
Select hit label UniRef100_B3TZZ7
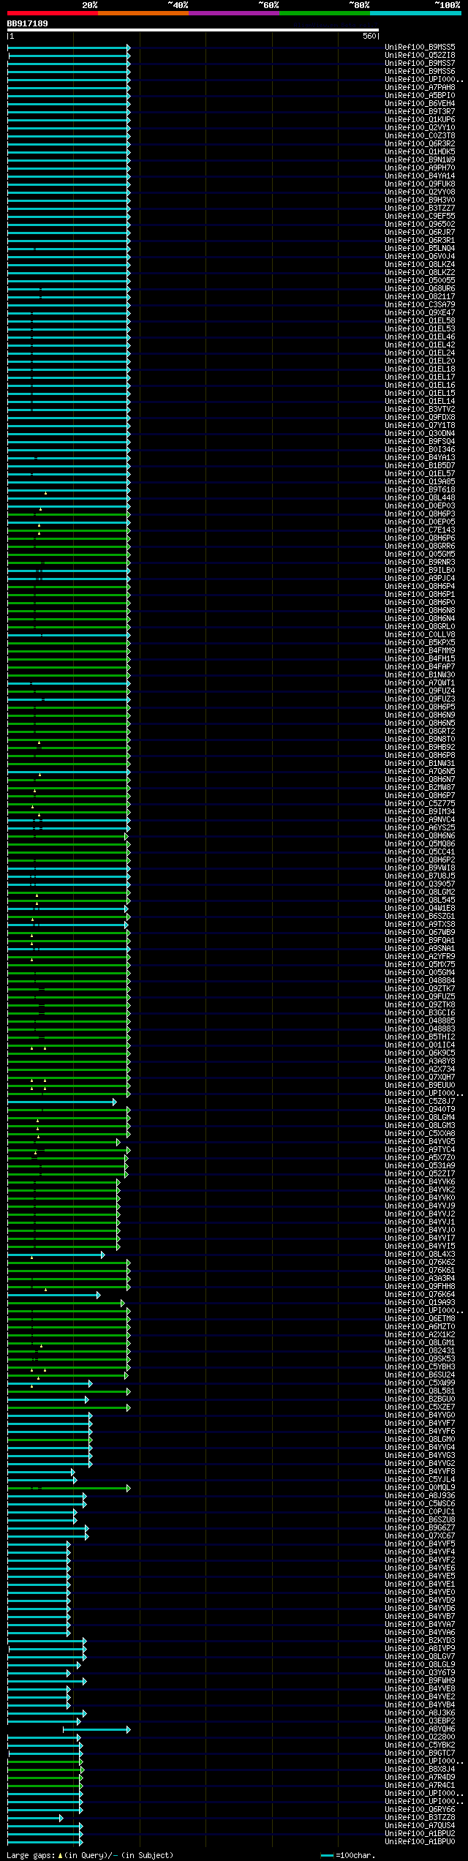420,208
